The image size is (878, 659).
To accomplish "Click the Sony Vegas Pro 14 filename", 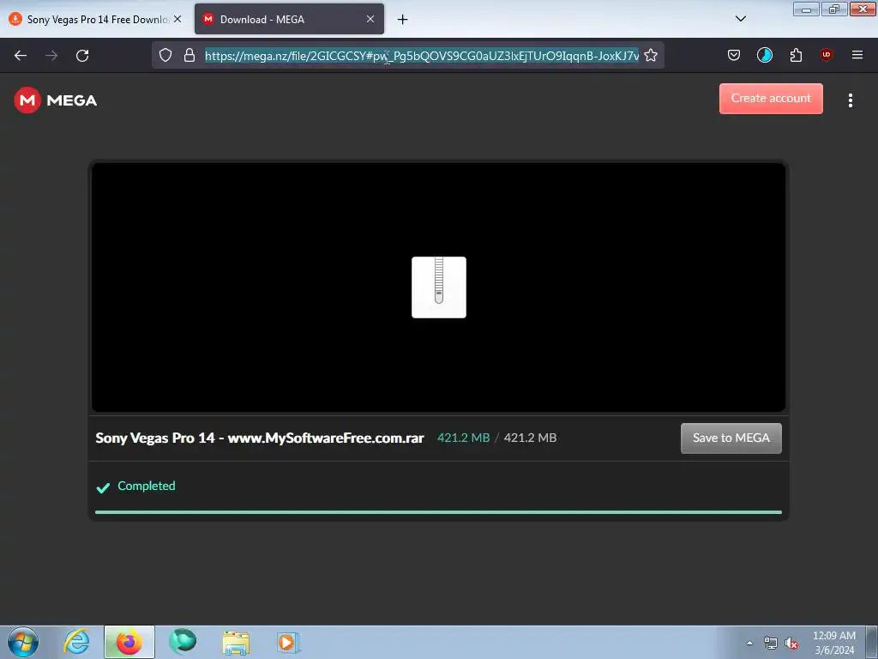I will click(x=260, y=438).
